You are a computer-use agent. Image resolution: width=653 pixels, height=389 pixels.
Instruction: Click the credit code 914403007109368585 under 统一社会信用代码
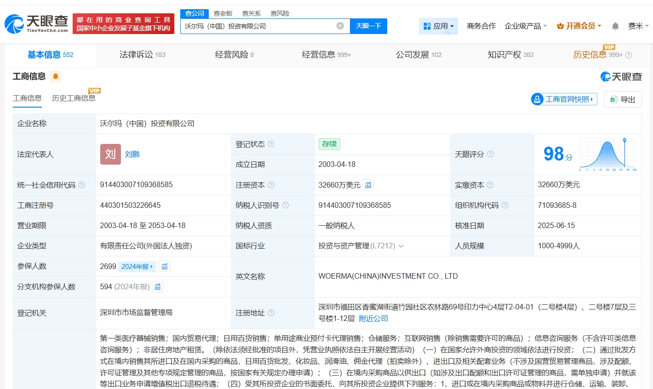136,185
